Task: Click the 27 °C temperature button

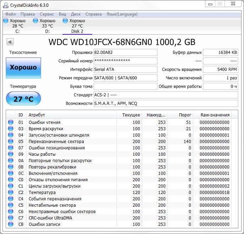Action: [x=23, y=98]
